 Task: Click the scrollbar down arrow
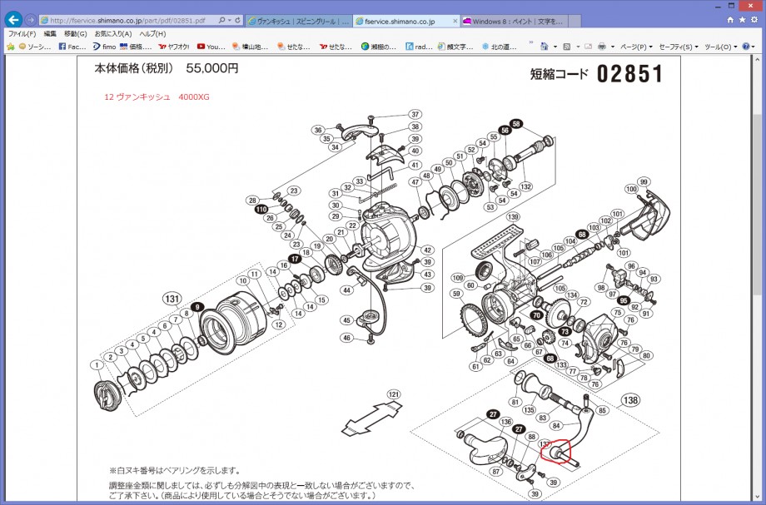[x=758, y=496]
